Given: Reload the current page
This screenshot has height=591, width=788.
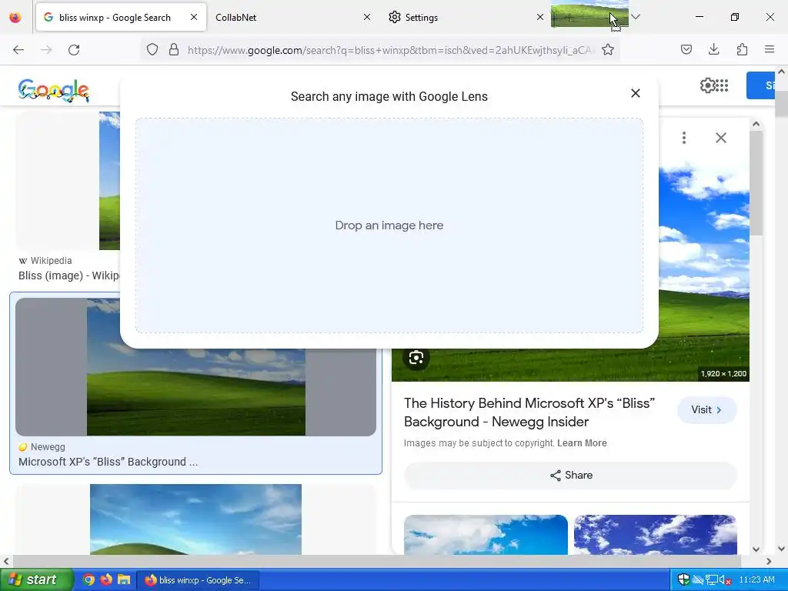Looking at the screenshot, I should tap(74, 50).
